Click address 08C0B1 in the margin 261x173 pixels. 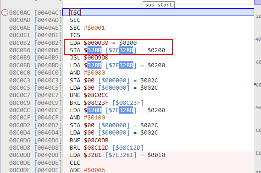pyautogui.click(x=20, y=35)
